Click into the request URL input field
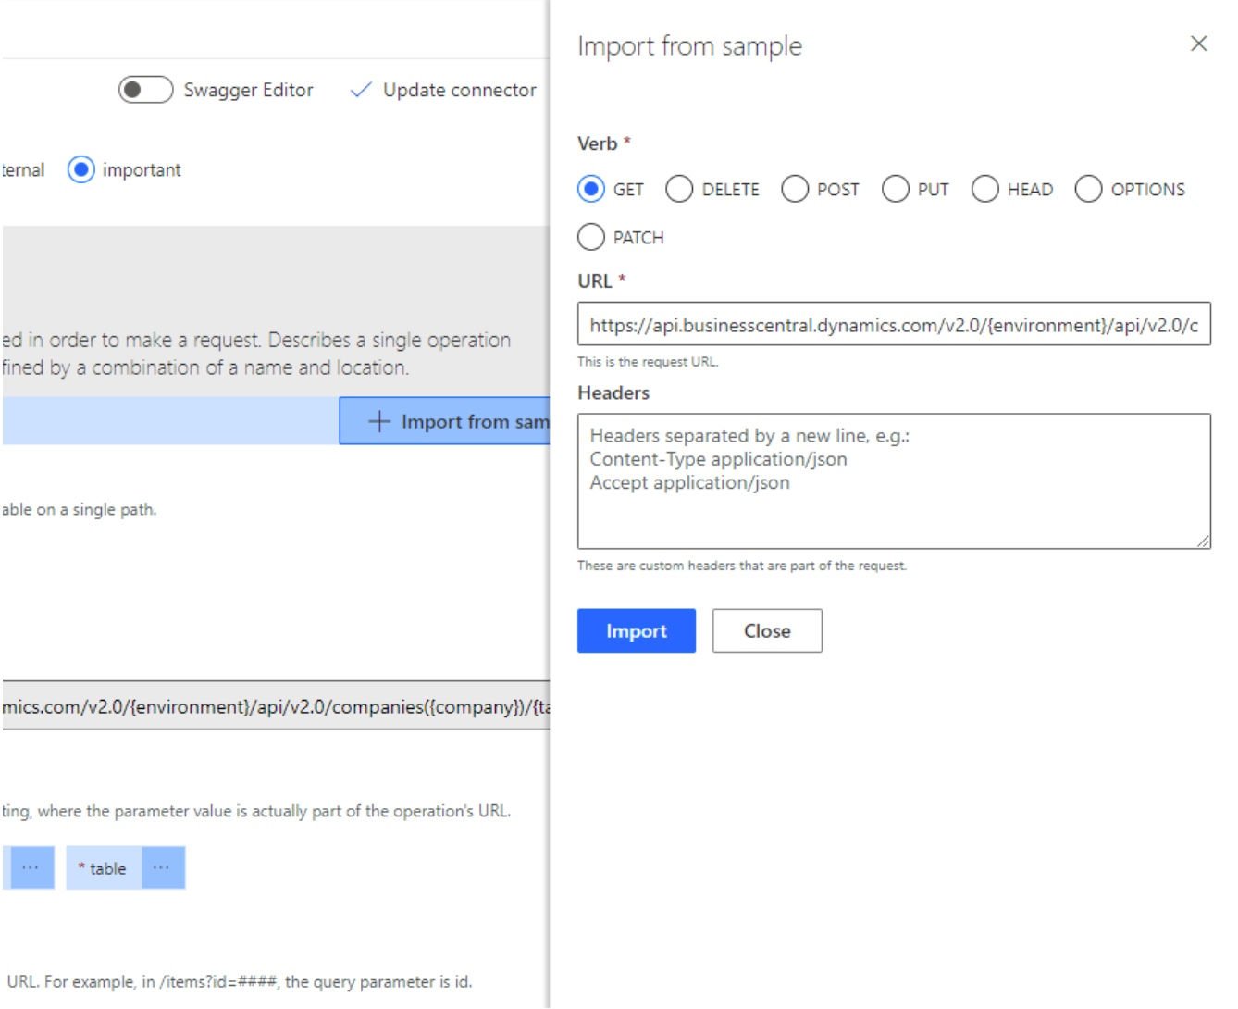Viewport: 1238px width, 1009px height. point(893,325)
